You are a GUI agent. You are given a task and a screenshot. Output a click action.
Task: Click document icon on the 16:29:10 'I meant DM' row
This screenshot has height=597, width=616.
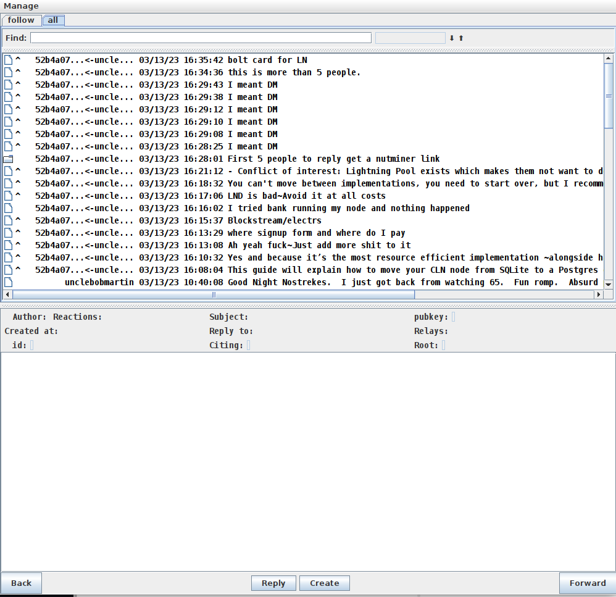pyautogui.click(x=8, y=122)
